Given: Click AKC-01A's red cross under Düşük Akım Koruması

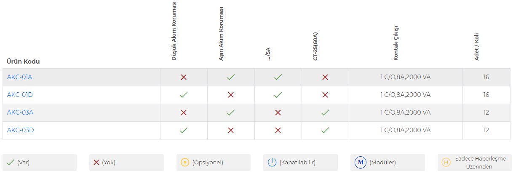Looking at the screenshot, I should (184, 77).
